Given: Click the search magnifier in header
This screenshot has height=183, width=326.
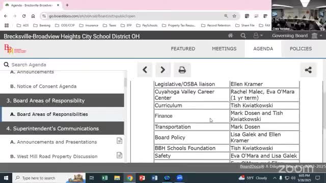Looking at the screenshot, I should coord(243,36).
